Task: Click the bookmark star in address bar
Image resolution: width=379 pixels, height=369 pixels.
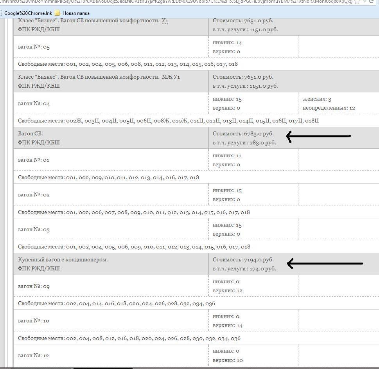Action: pos(357,2)
